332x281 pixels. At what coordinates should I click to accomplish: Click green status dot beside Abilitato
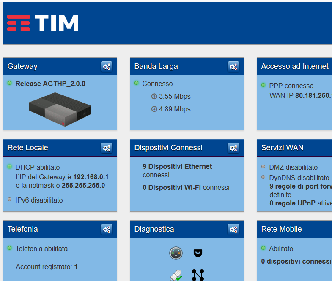coord(263,248)
